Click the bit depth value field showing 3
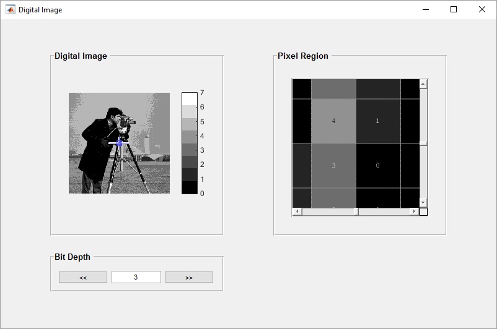 tap(136, 277)
